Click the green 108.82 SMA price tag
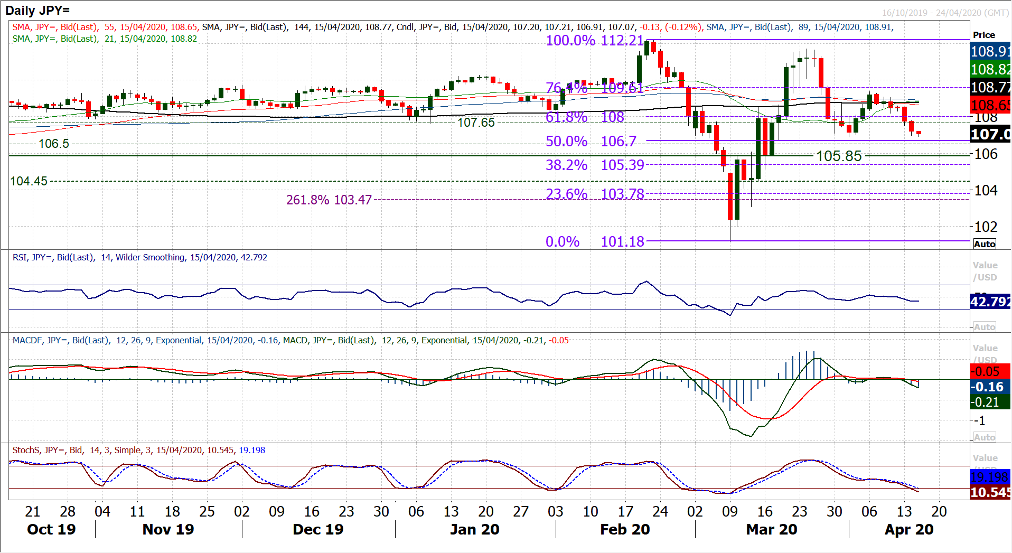Screen dimensions: 1012x553 990,69
